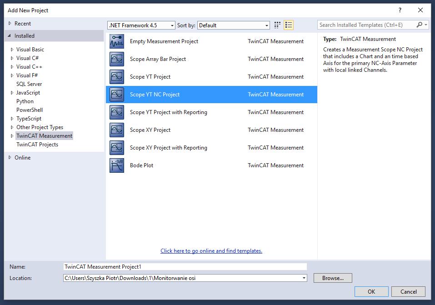
Task: Select the JavaScript category label
Action: (28, 93)
